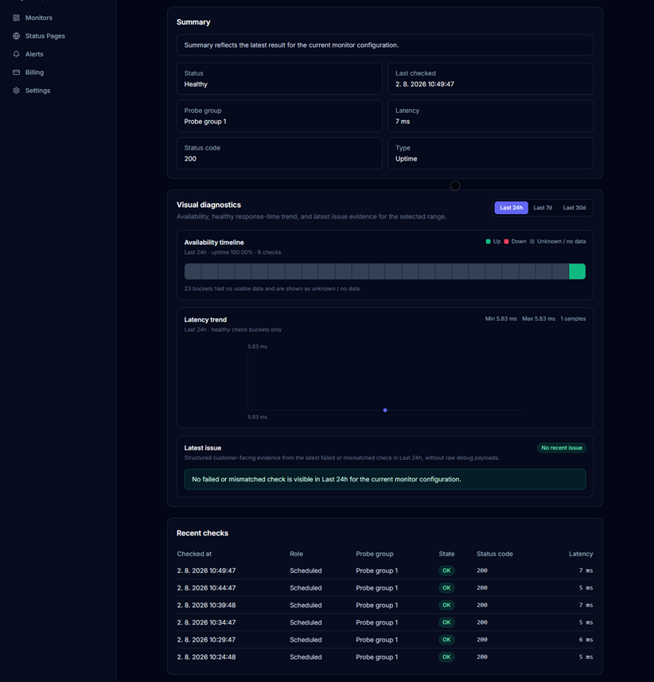Screen dimensions: 654x682
Task: Click the Alerts bell icon
Action: [16, 54]
